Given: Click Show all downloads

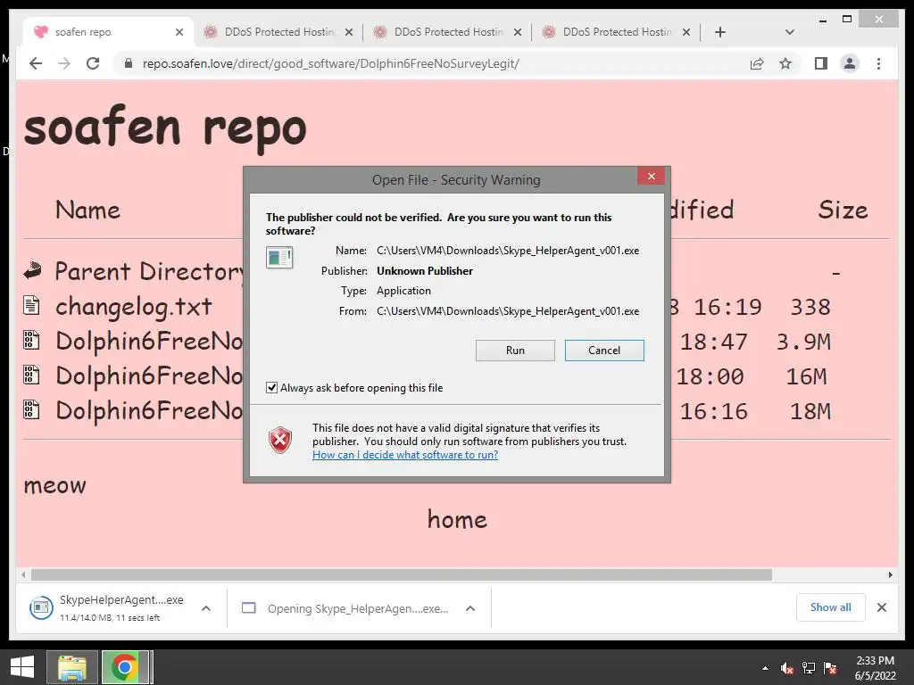Looking at the screenshot, I should (x=831, y=607).
